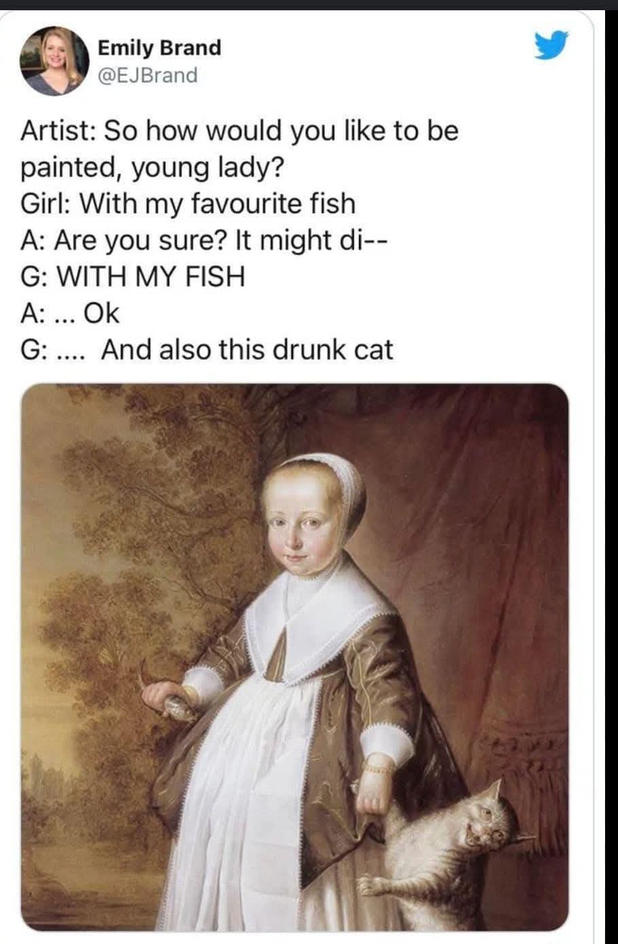Click the Emily Brand display name
The height and width of the screenshot is (944, 618).
click(x=160, y=48)
